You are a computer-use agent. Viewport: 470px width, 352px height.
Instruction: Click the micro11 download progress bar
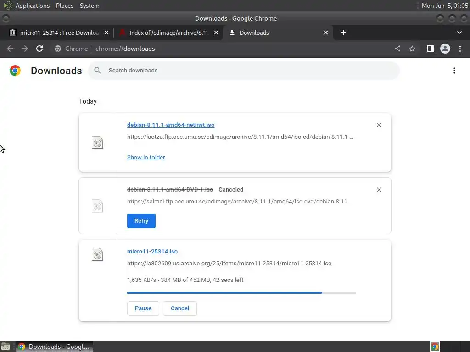click(x=241, y=293)
